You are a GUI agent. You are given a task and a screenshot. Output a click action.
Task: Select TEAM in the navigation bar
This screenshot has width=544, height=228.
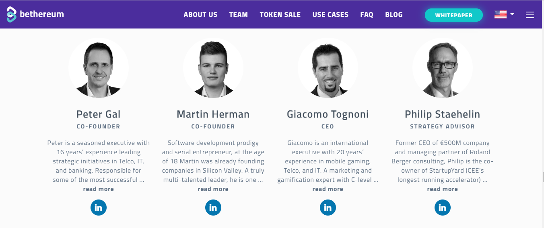[239, 14]
